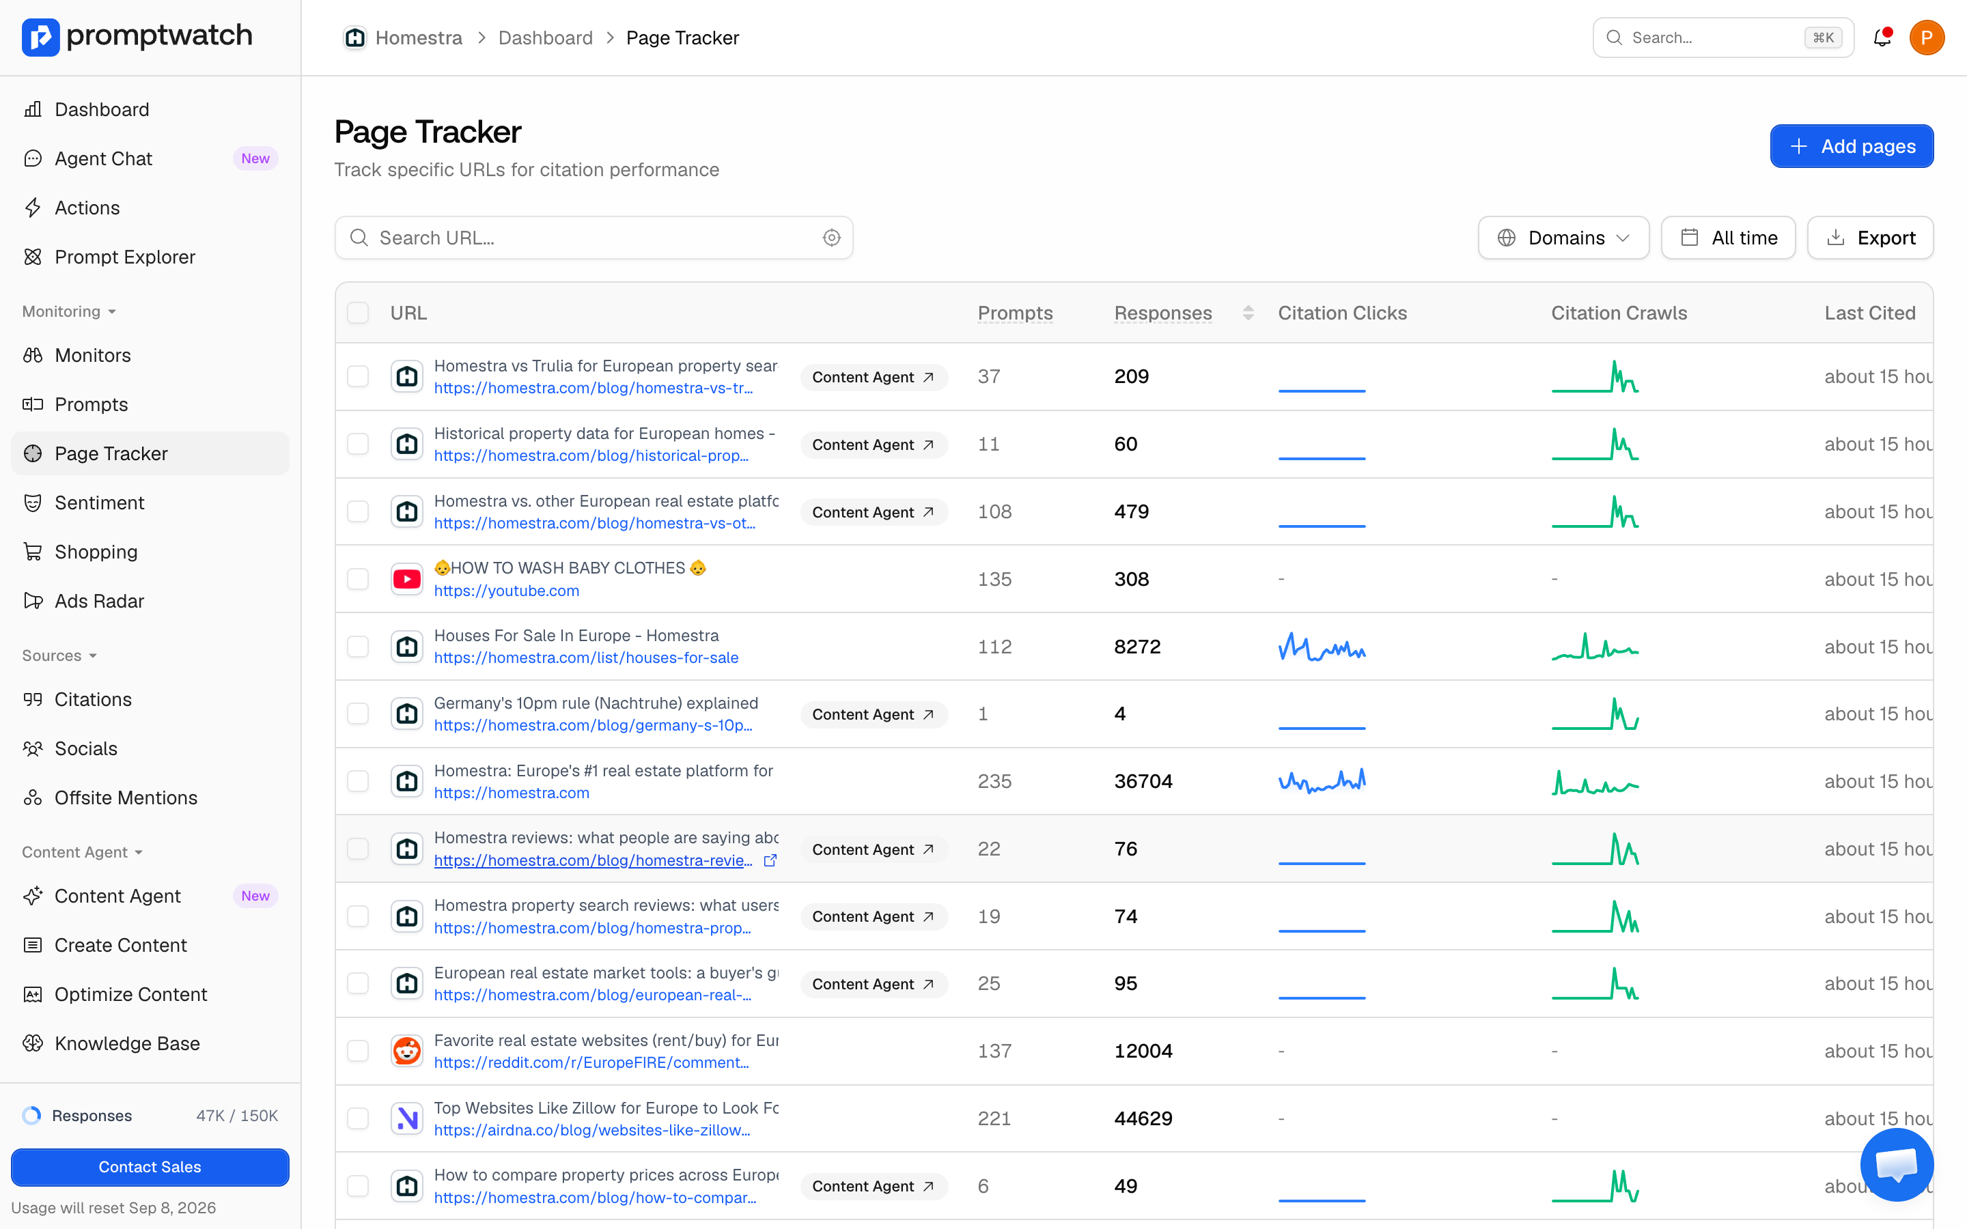
Task: Open Monitors in the sidebar
Action: pyautogui.click(x=150, y=355)
